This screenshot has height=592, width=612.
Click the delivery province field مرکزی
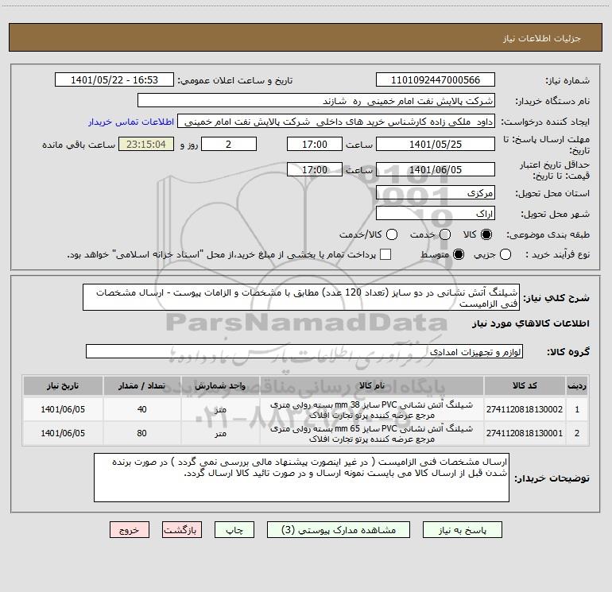point(436,193)
